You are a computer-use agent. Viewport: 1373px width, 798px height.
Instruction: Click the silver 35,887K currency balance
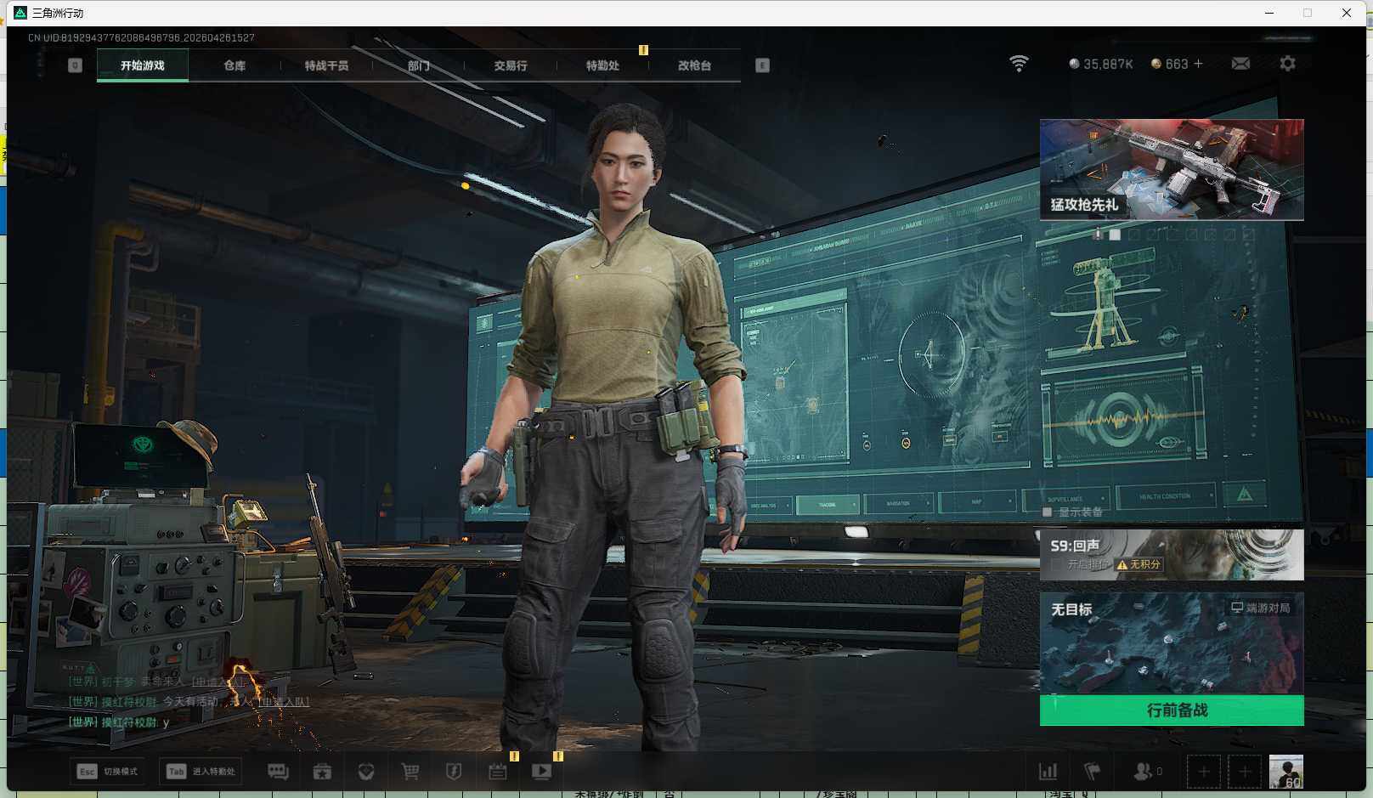click(1100, 64)
